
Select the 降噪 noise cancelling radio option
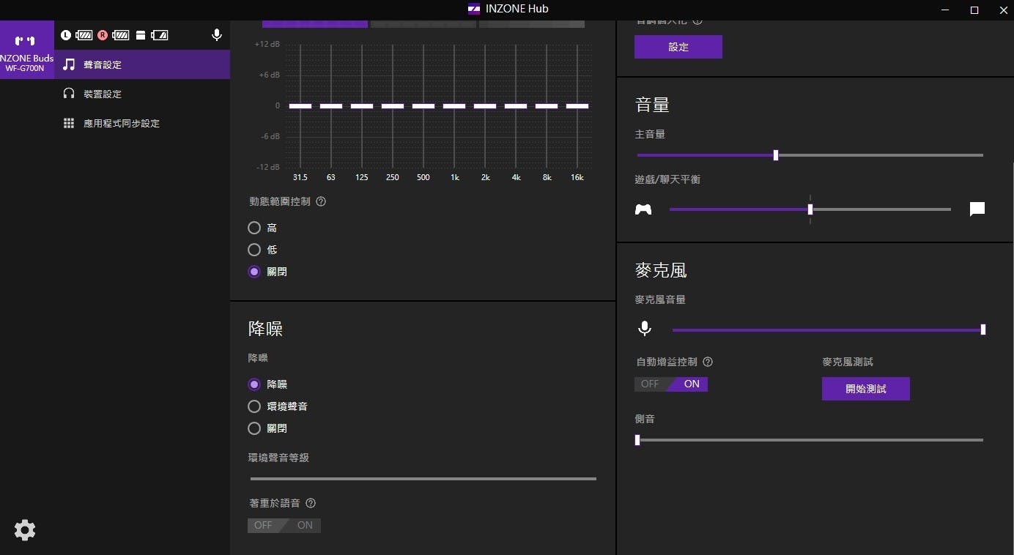coord(254,384)
